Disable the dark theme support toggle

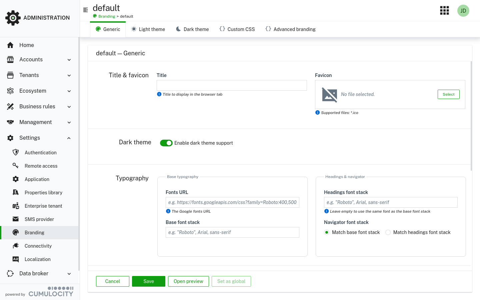(x=166, y=143)
